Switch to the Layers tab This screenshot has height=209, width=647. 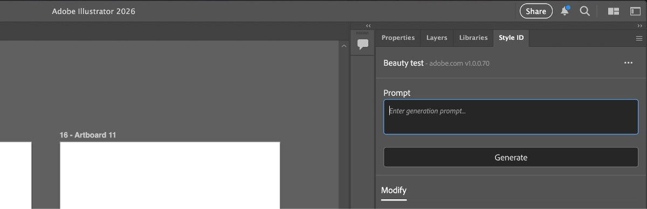437,38
